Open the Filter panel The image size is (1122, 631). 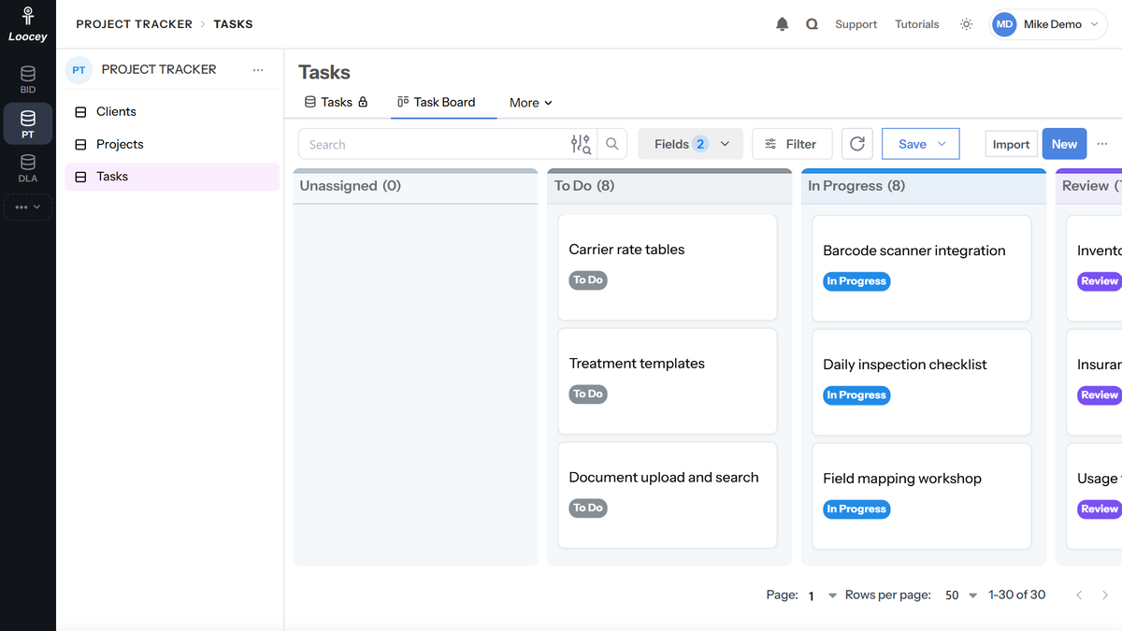791,144
